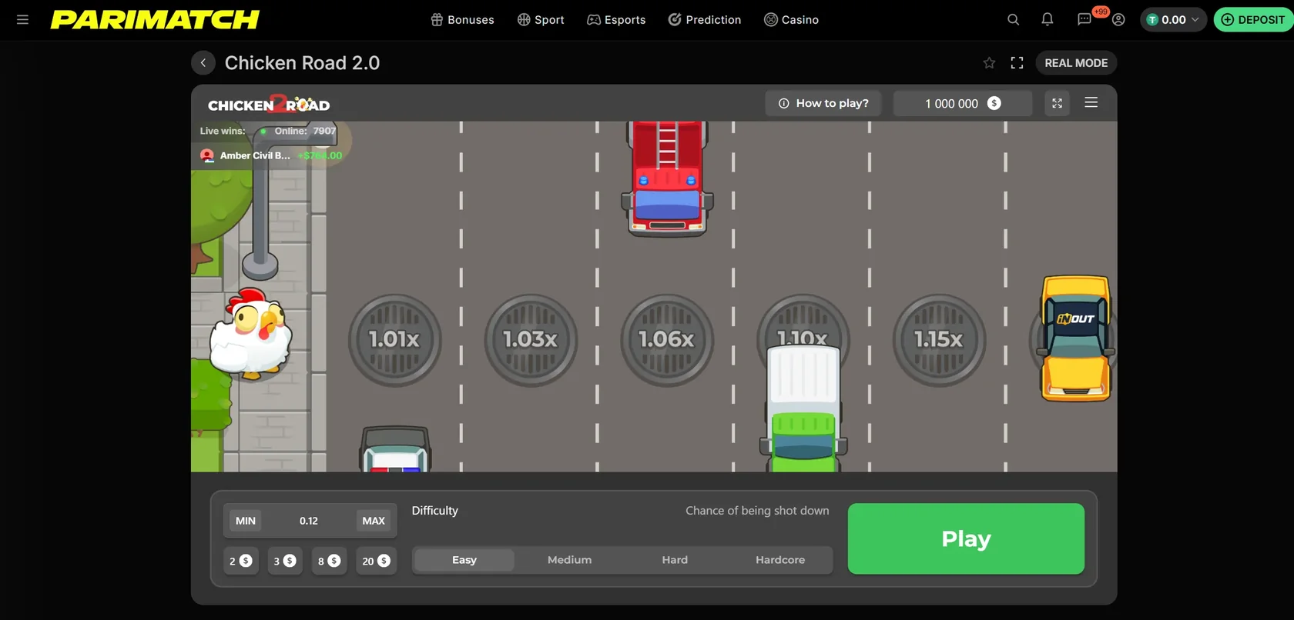Image resolution: width=1294 pixels, height=620 pixels.
Task: Select the 2 dollar quick bet
Action: click(x=240, y=561)
